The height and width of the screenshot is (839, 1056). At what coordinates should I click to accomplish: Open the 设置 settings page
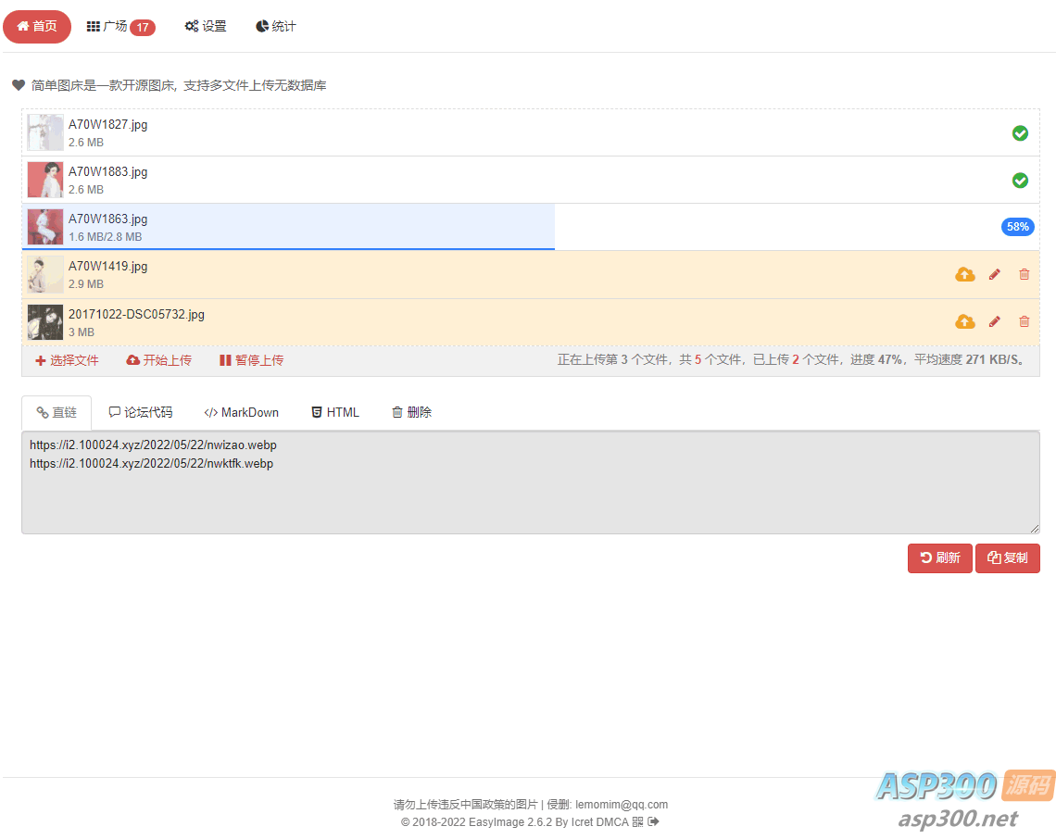(205, 26)
